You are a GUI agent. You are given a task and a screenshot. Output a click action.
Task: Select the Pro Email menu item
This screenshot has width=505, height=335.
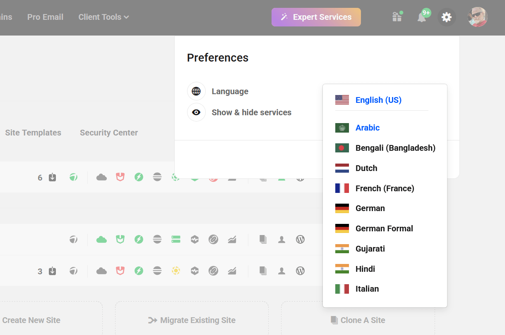click(x=45, y=17)
